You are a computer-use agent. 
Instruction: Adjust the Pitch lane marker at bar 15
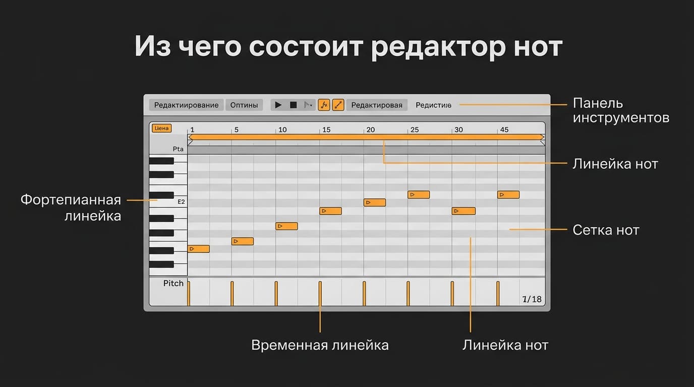tap(320, 293)
